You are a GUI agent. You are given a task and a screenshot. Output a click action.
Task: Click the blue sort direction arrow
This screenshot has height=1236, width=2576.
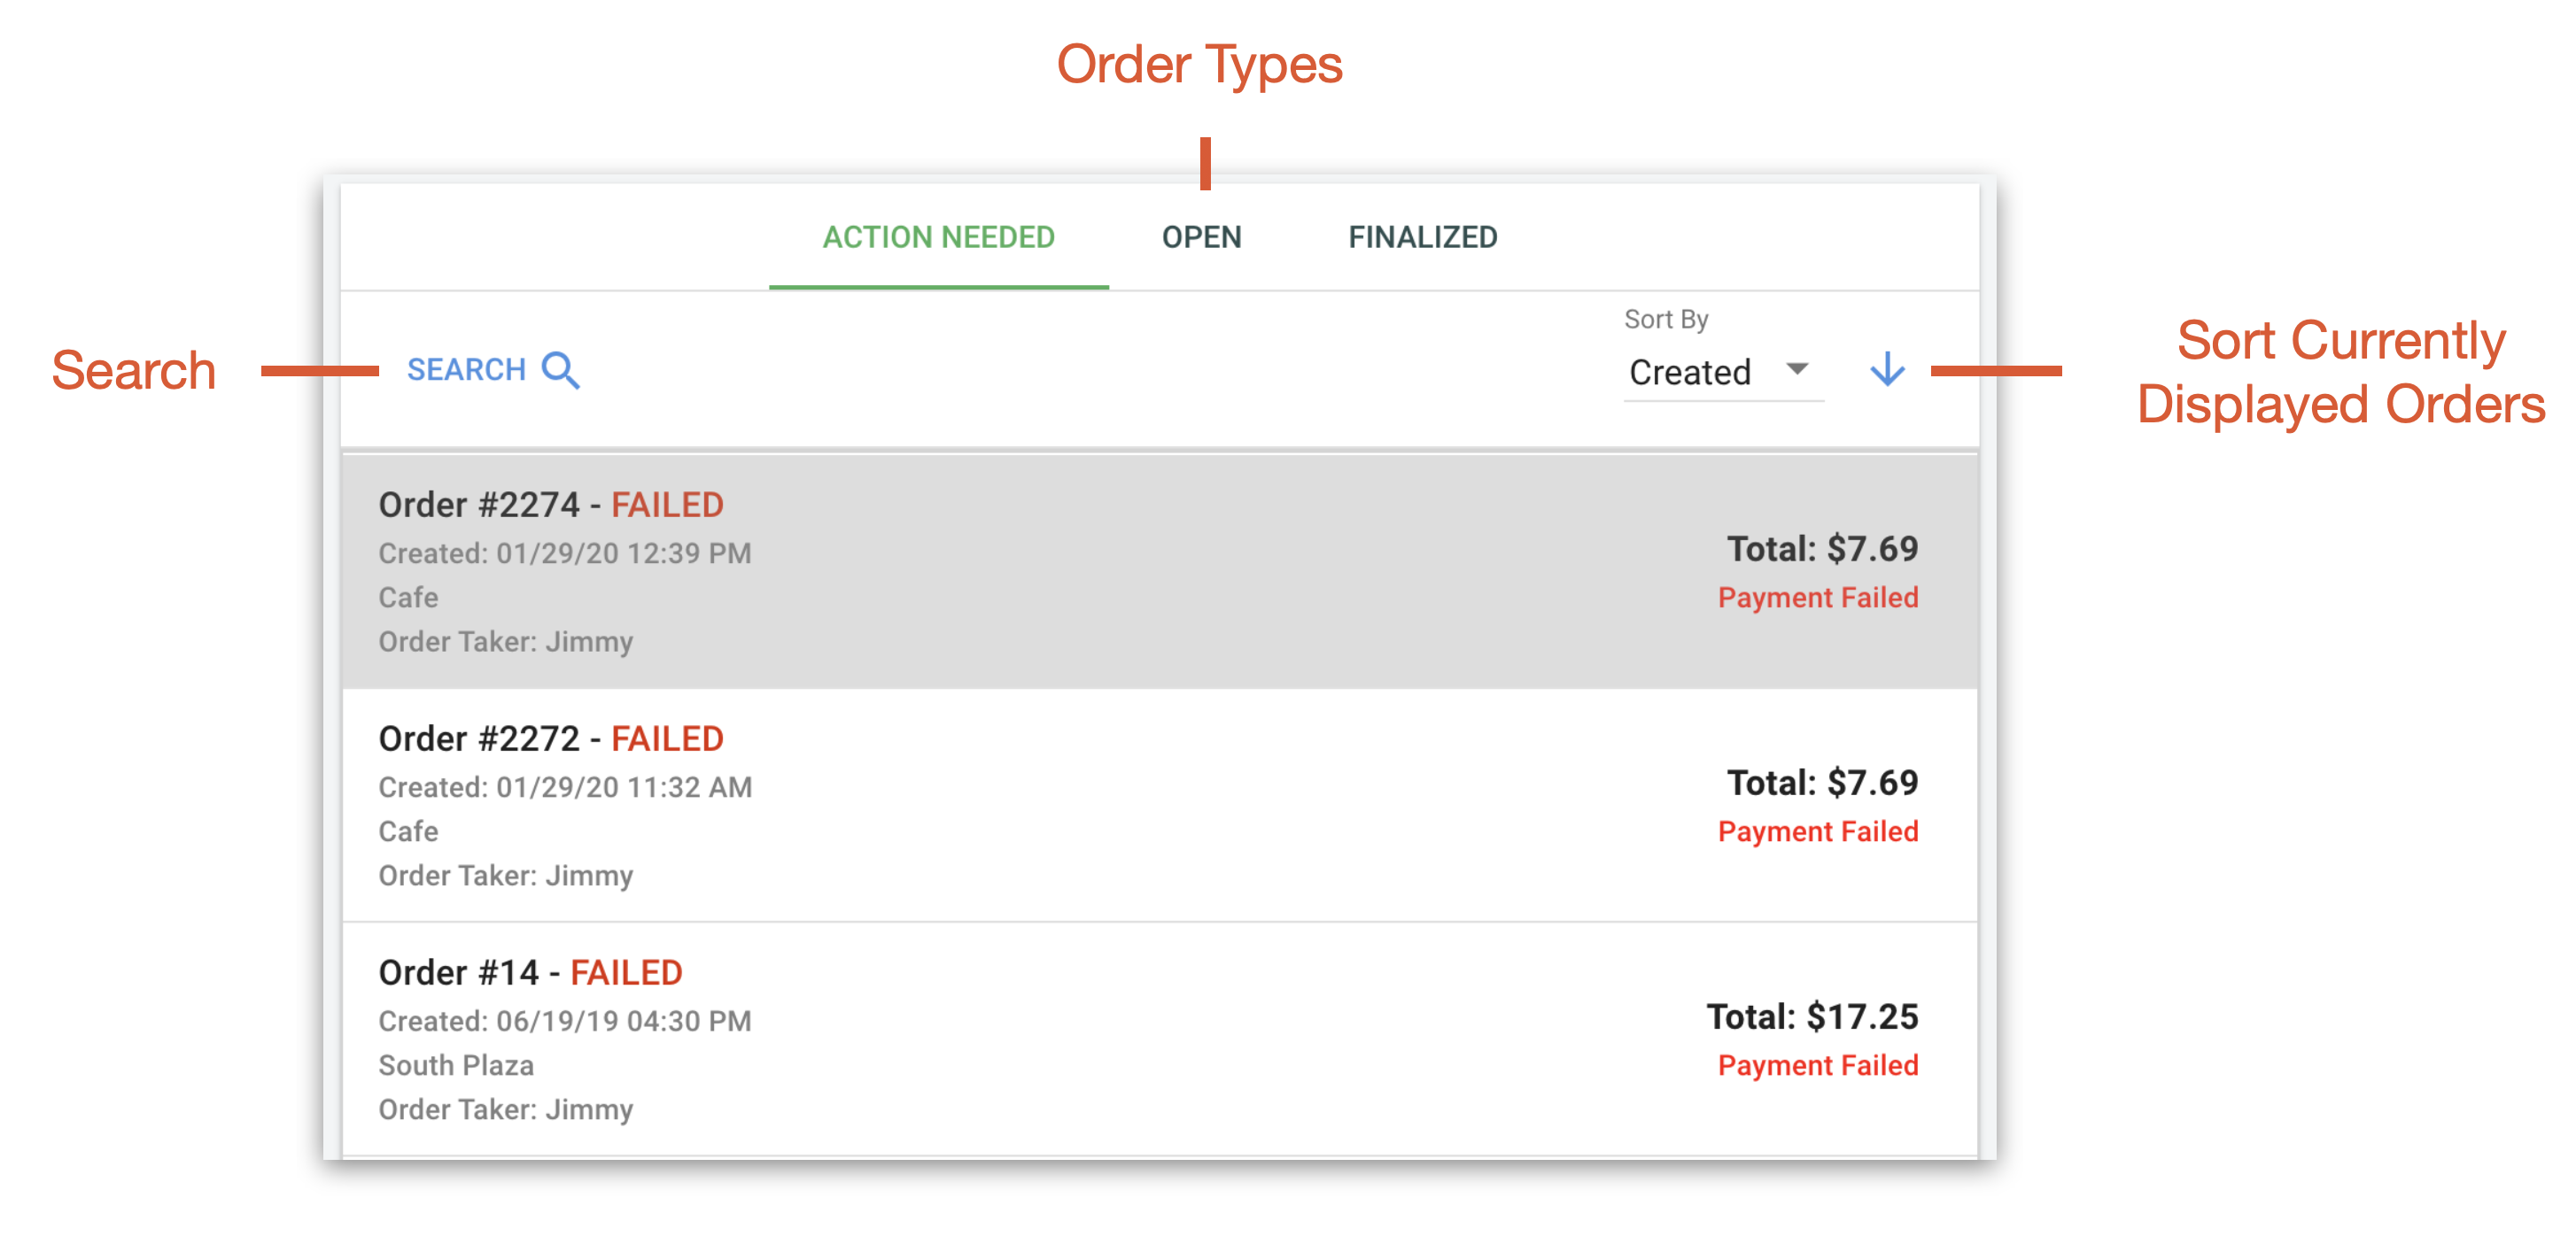click(x=1888, y=370)
